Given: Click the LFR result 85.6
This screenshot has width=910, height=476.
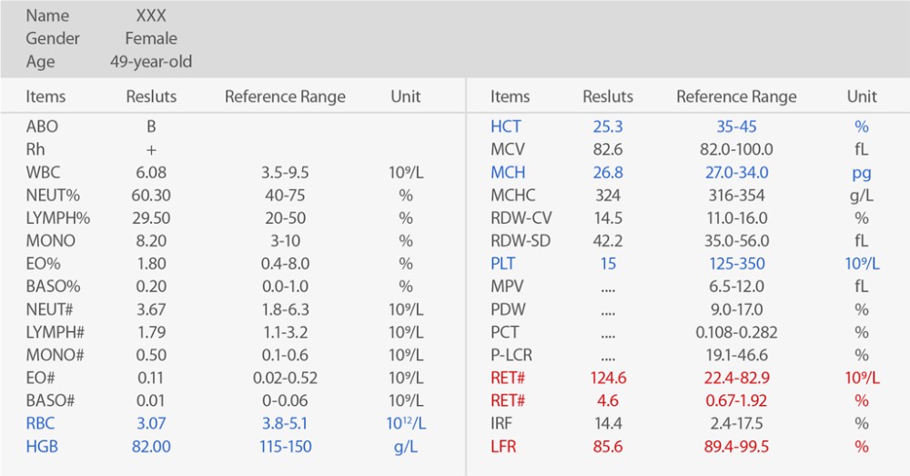Looking at the screenshot, I should click(608, 447).
